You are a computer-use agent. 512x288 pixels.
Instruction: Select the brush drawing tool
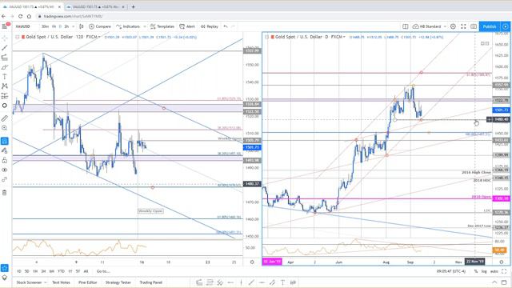pos(5,67)
